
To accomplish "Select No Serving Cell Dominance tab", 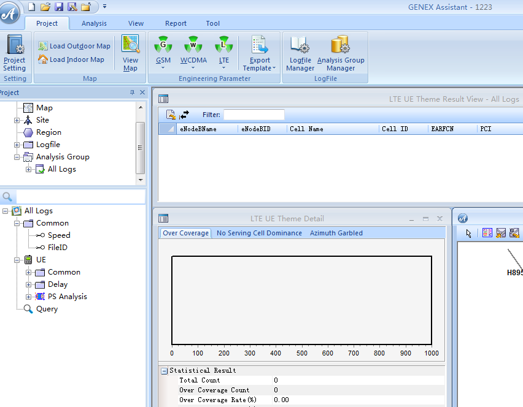I will coord(259,233).
